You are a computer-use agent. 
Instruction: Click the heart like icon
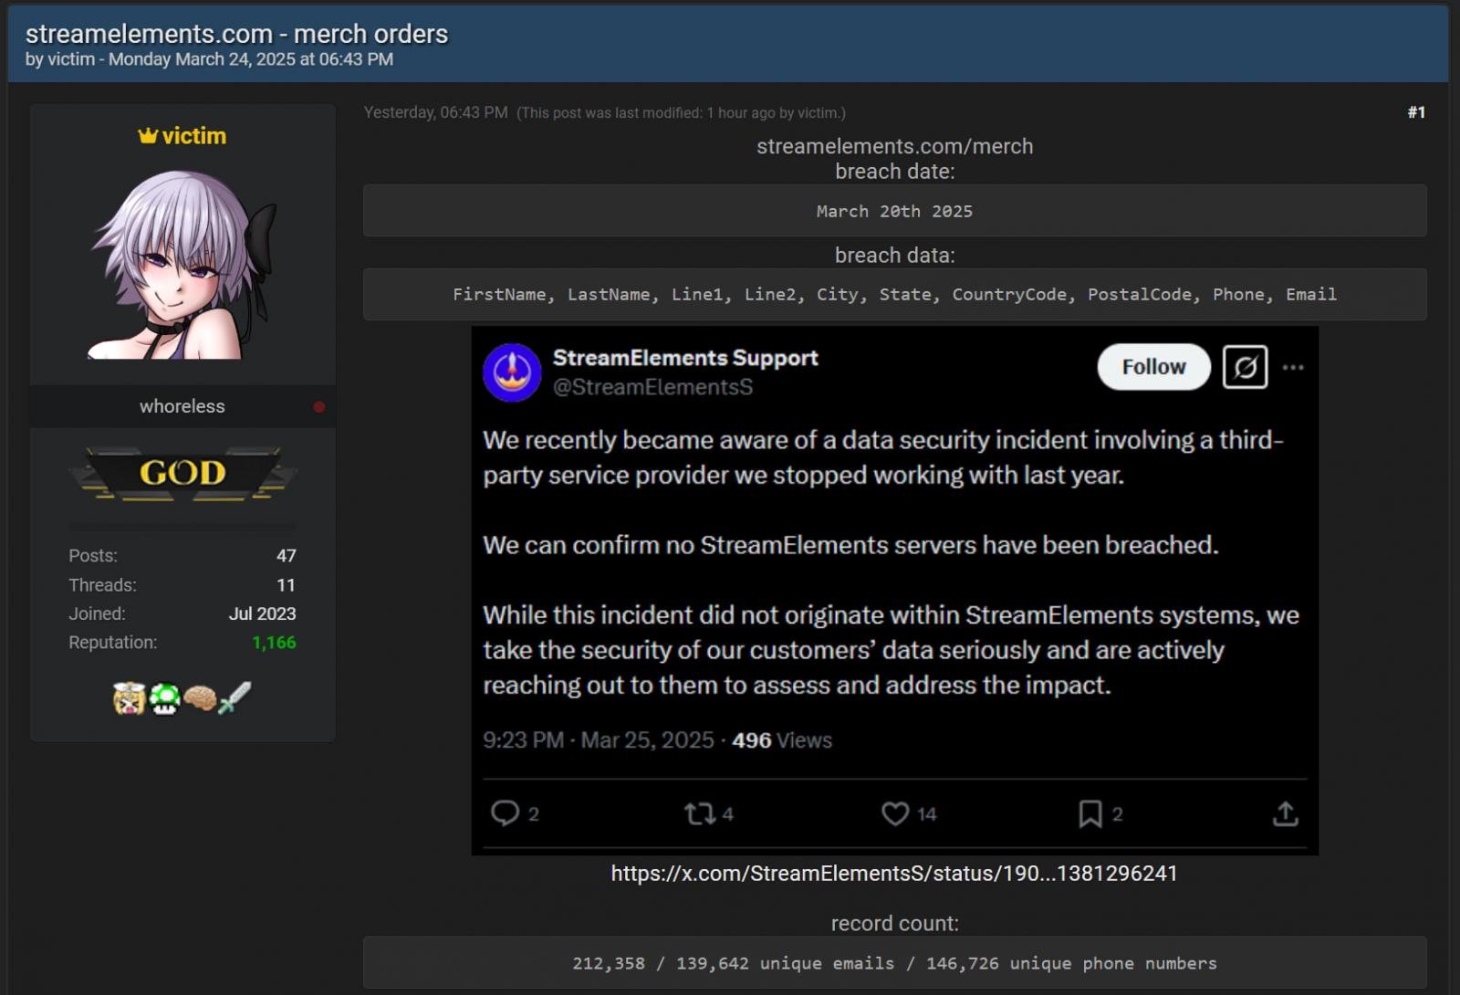tap(895, 813)
